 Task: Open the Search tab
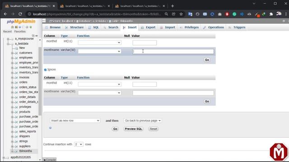point(111,27)
